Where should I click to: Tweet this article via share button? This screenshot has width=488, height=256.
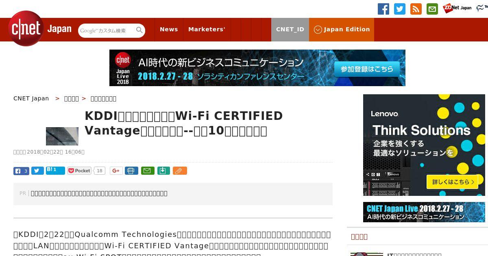pos(37,171)
